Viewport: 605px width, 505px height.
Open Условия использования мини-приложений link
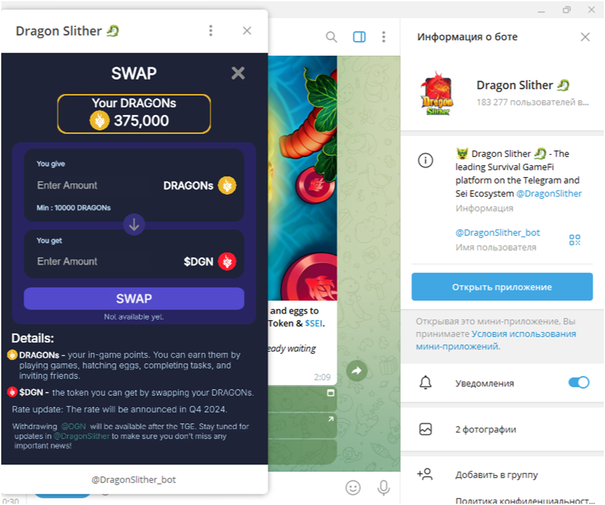point(496,340)
